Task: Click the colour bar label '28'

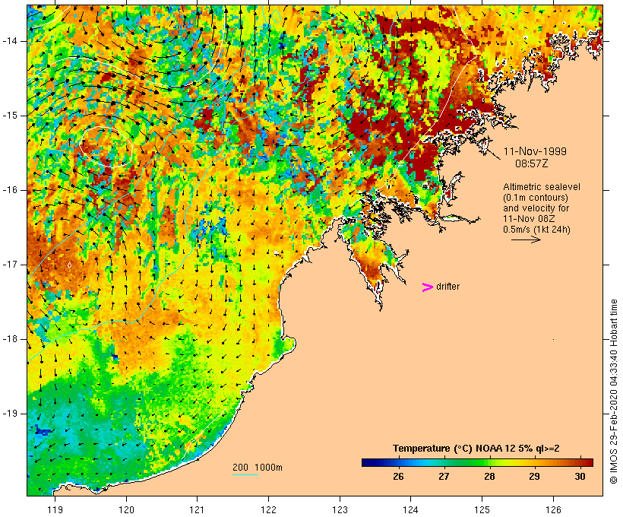Action: tap(489, 476)
